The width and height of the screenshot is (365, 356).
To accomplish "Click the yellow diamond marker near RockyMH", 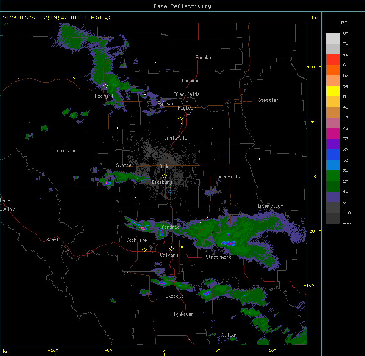I will point(105,86).
